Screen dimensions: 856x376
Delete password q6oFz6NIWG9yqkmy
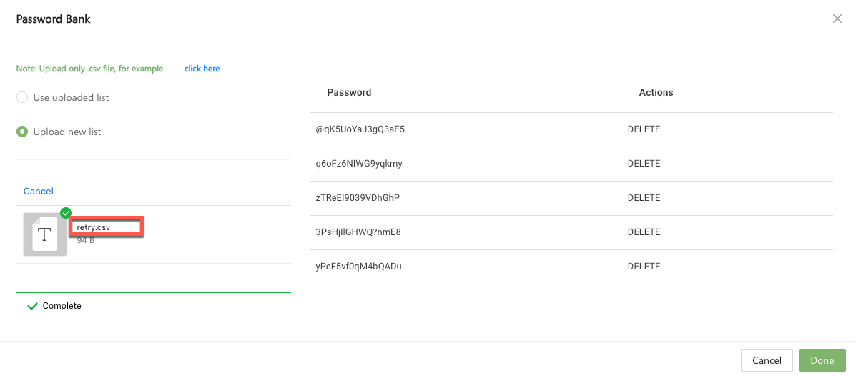[644, 164]
